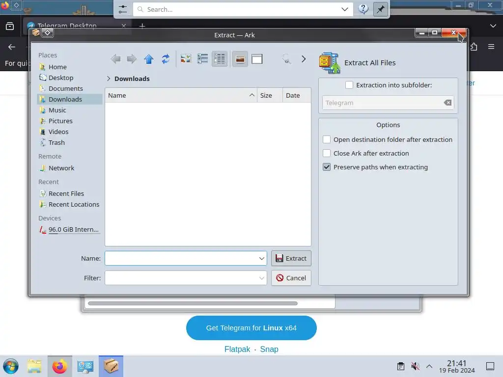Expand more toolbar actions chevron

304,59
